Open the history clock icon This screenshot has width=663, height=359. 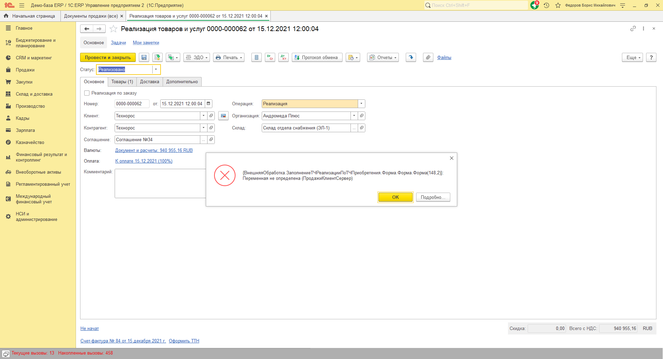546,5
